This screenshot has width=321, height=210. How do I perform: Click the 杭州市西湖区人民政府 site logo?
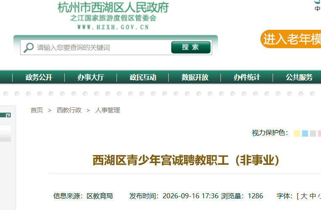pyautogui.click(x=113, y=8)
